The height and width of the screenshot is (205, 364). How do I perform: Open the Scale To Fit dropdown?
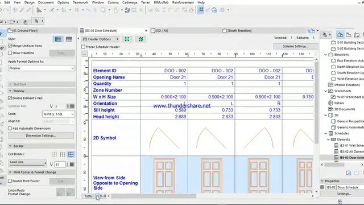coord(58,114)
